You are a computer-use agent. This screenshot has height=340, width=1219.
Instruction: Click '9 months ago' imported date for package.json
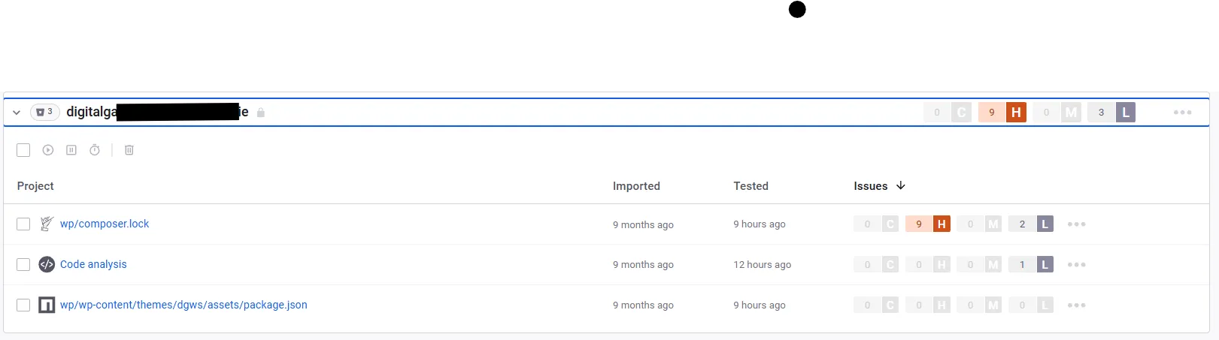pyautogui.click(x=643, y=305)
